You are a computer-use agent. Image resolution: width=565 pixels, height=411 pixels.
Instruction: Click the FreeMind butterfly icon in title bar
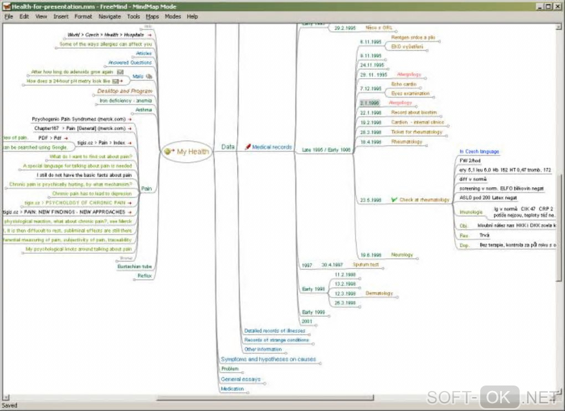(6, 7)
